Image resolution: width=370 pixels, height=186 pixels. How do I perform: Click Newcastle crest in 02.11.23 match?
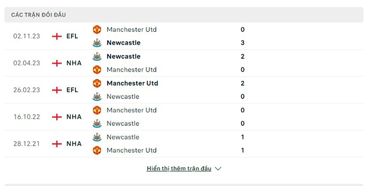[x=97, y=43]
